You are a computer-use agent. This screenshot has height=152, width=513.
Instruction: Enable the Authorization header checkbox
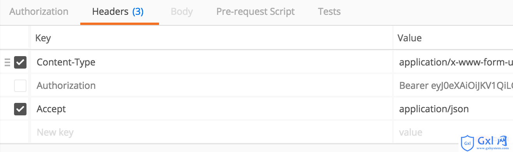pos(20,86)
